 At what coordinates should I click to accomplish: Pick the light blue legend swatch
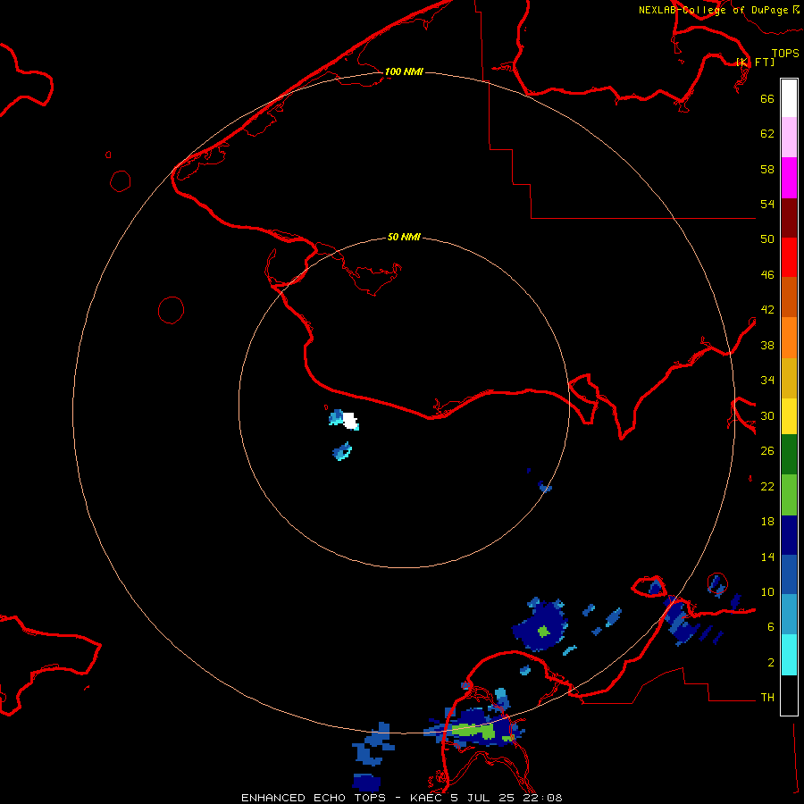(789, 615)
